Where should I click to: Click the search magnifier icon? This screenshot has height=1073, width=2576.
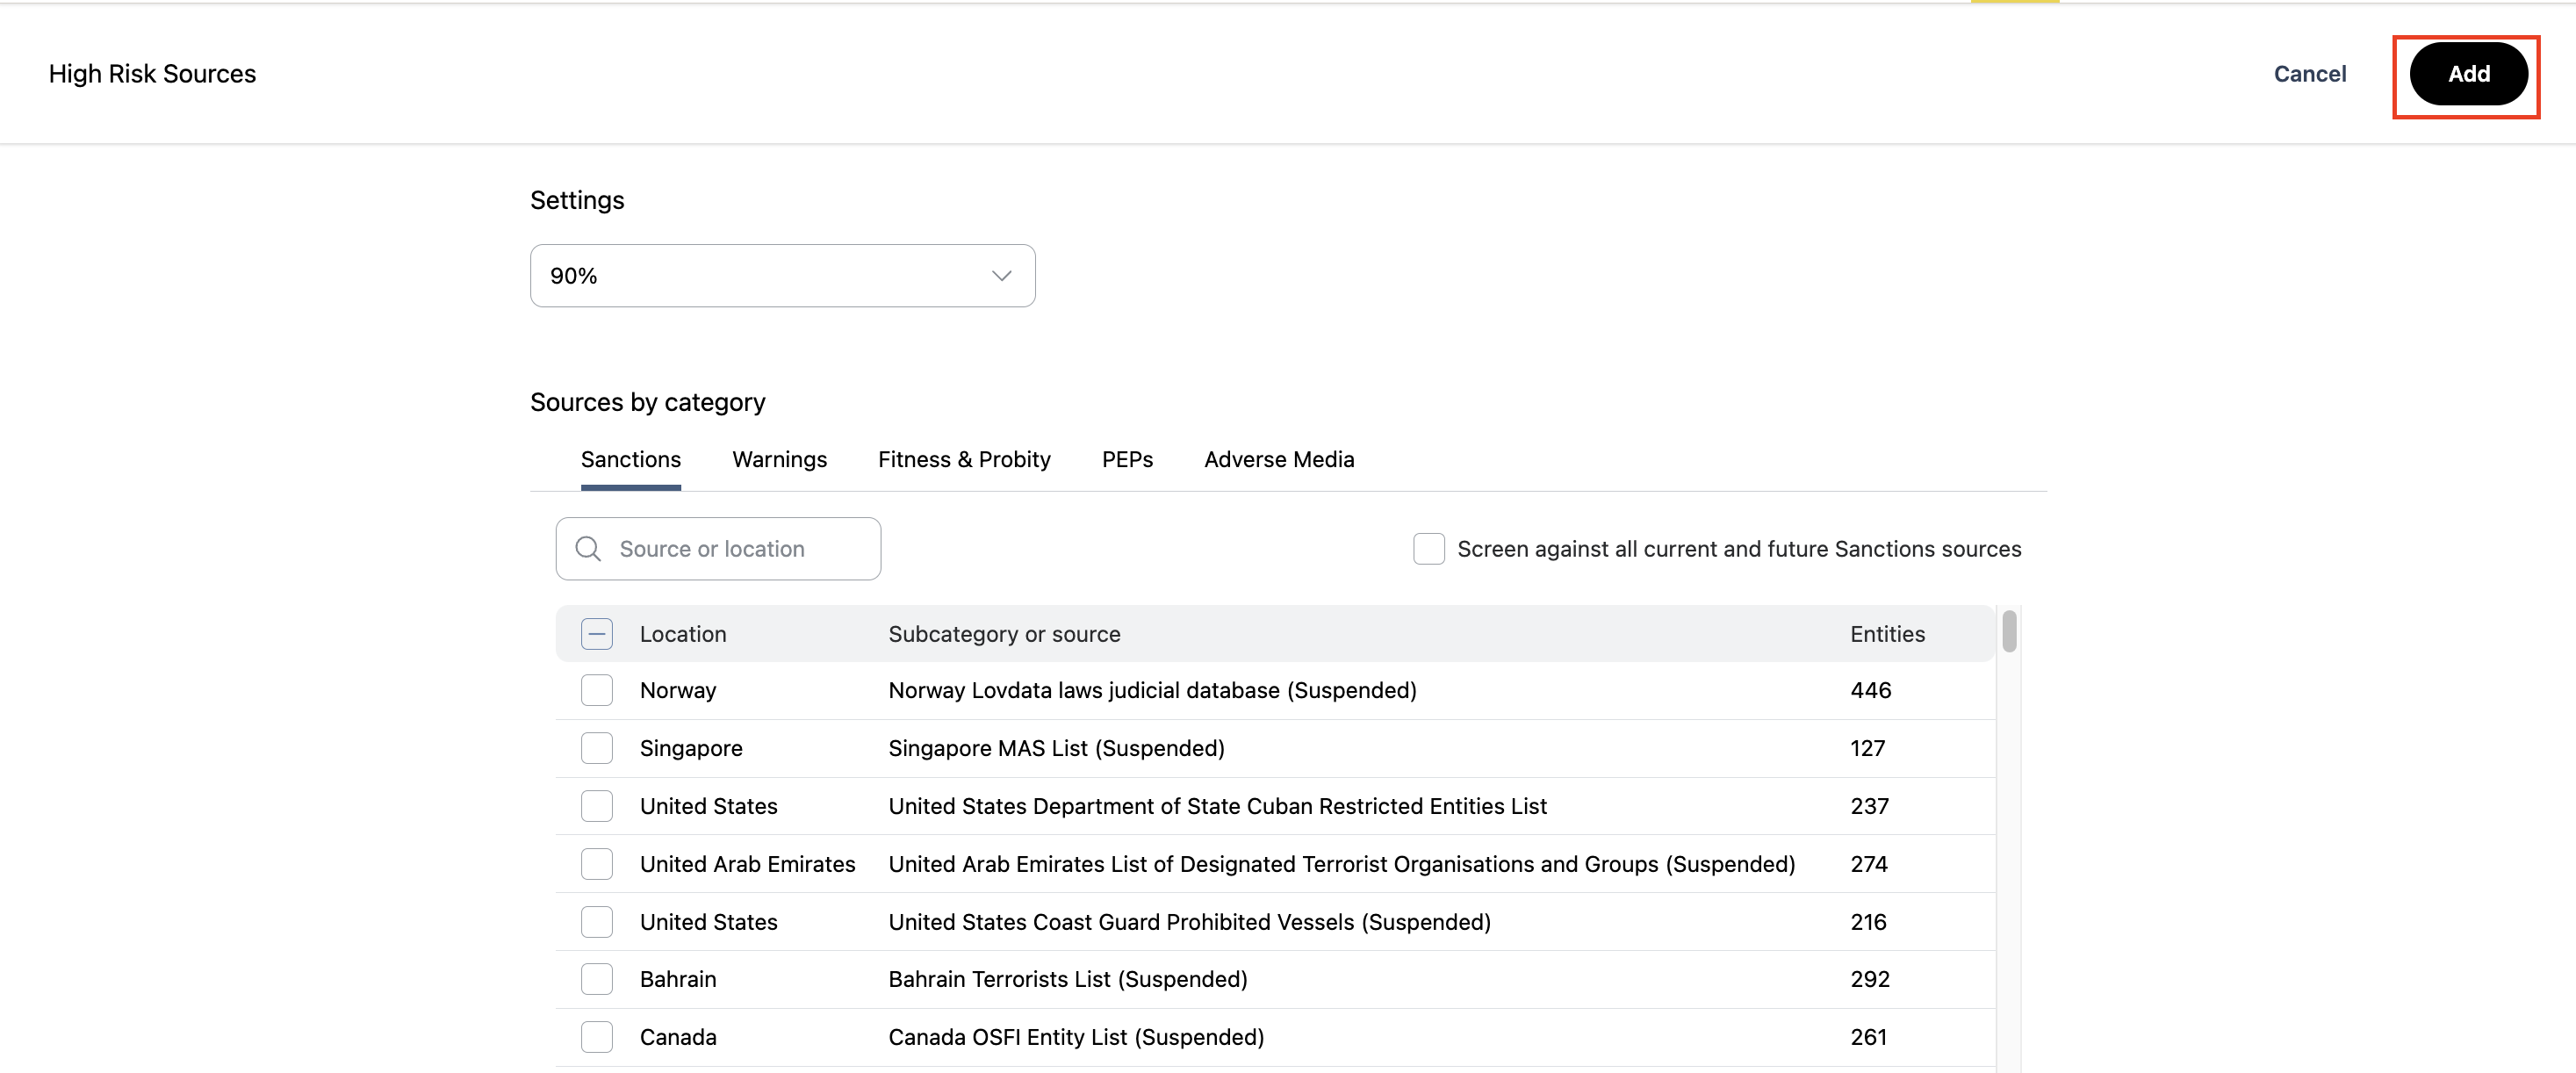588,549
